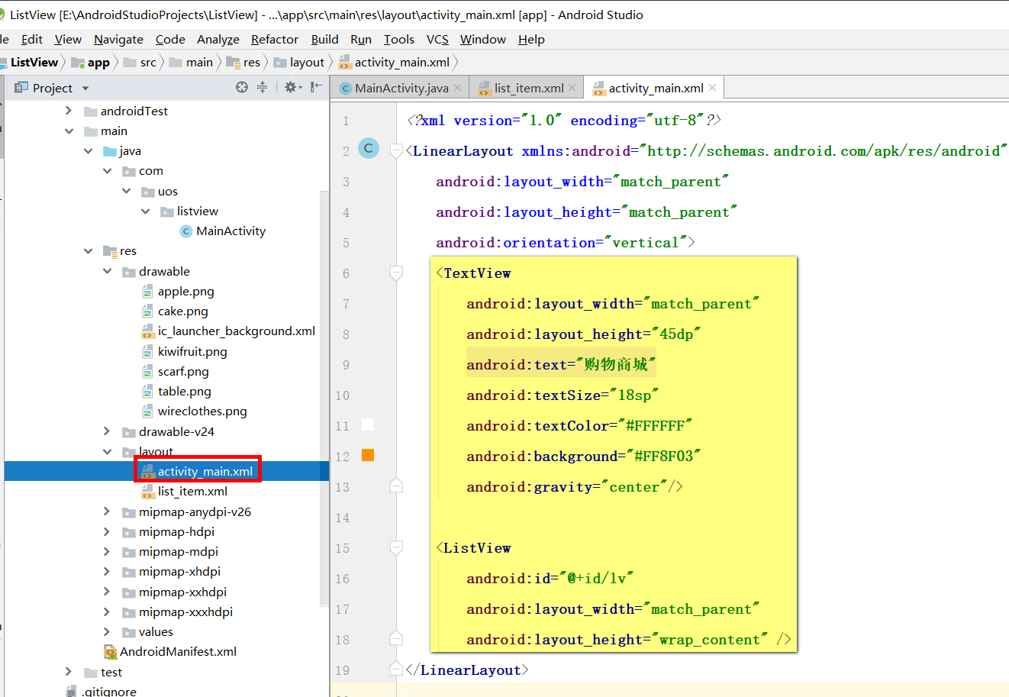Click the XML icon next to ic_launcher_background.xml
Screen dimensions: 1009x697
(x=147, y=331)
